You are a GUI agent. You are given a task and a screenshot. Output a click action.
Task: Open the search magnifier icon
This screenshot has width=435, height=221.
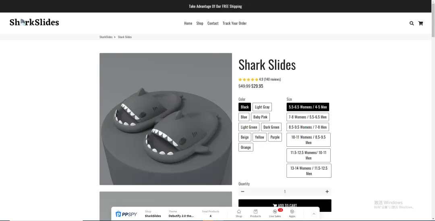coord(411,23)
